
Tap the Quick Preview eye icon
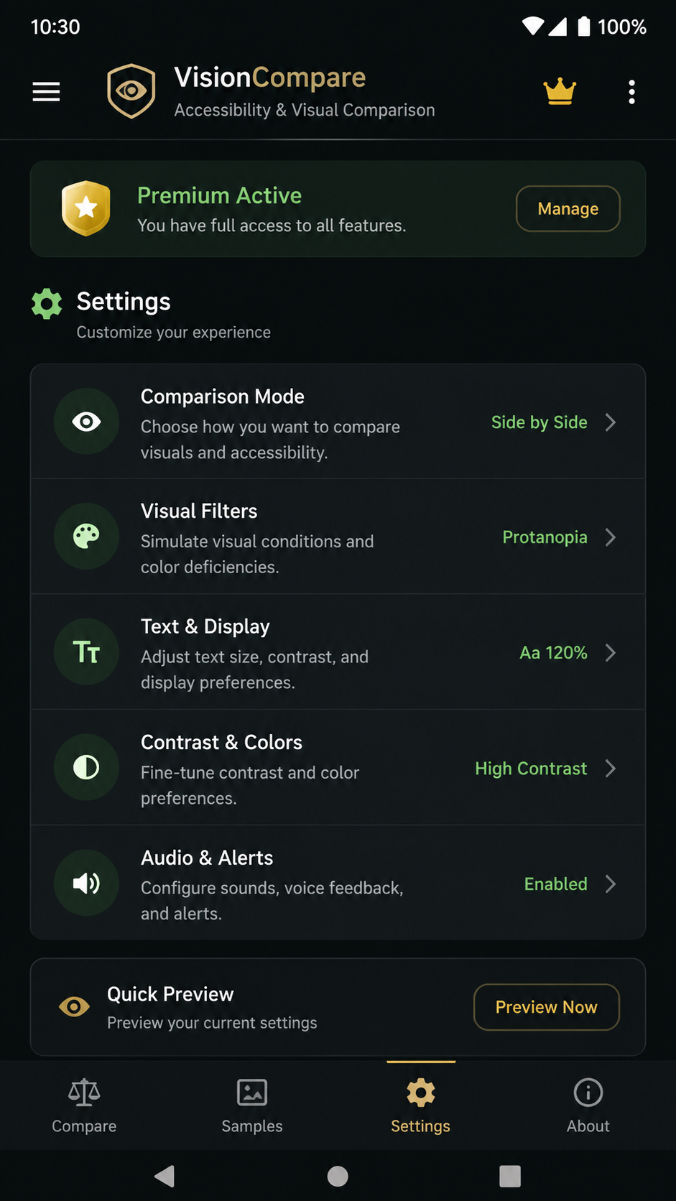pyautogui.click(x=74, y=1007)
